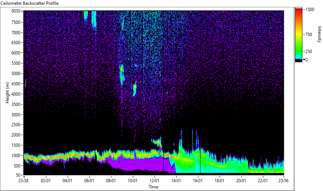The width and height of the screenshot is (323, 191).
Task: Click the 4500 height tick label
Action: coord(16,84)
